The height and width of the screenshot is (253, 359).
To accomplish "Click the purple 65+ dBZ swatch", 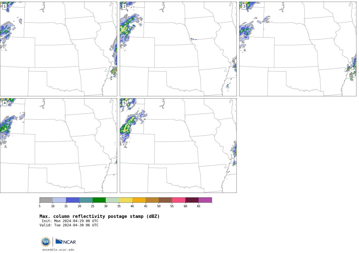I will [205, 200].
